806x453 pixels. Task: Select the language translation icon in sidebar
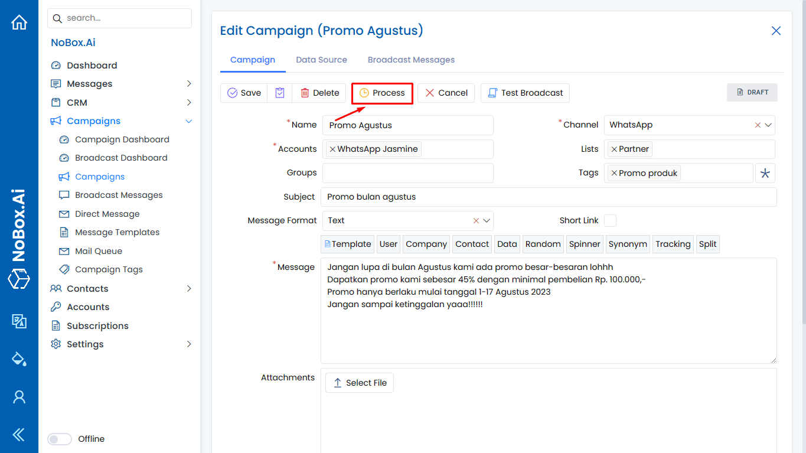coord(19,322)
